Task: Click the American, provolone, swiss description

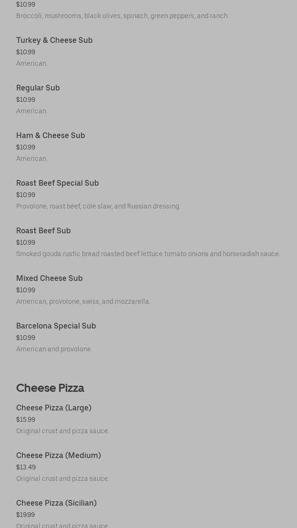Action: pyautogui.click(x=83, y=302)
